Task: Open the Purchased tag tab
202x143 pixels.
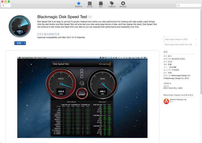Action: pyautogui.click(x=112, y=4)
